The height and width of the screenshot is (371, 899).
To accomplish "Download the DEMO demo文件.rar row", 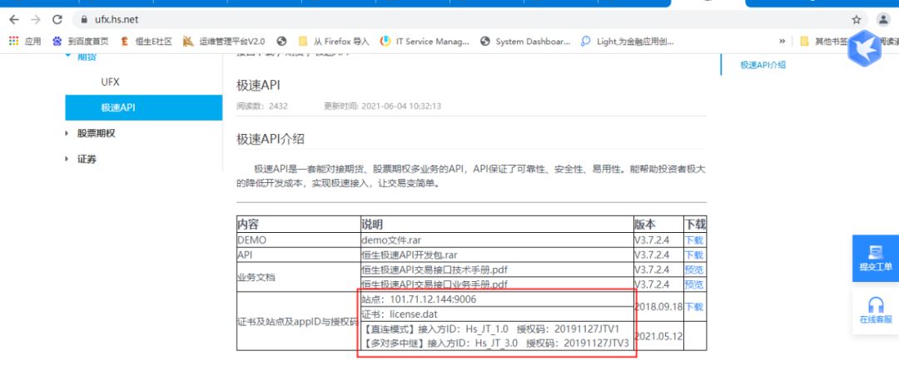I will pos(693,240).
